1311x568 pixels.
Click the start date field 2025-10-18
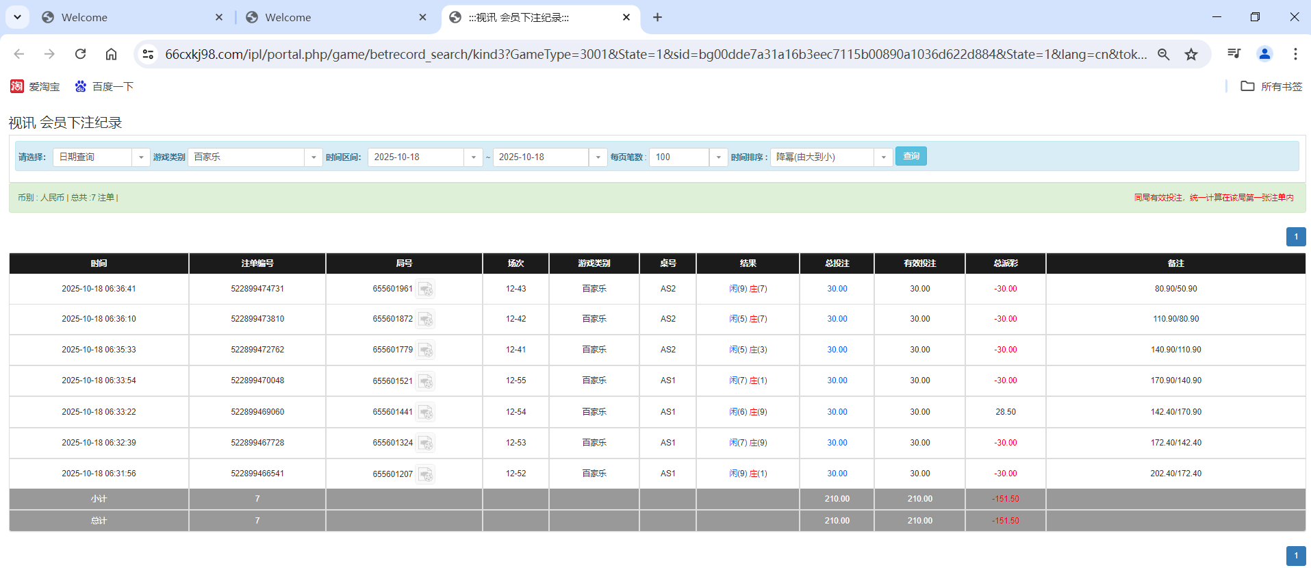[416, 157]
